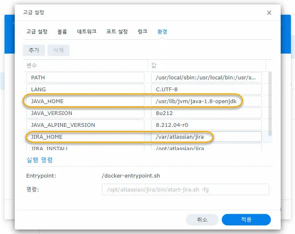Click the 실행 명령 section heading

[40, 160]
